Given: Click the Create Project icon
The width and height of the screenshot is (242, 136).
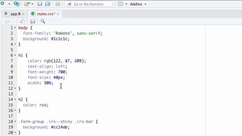Looking at the screenshot, I should [17, 4].
